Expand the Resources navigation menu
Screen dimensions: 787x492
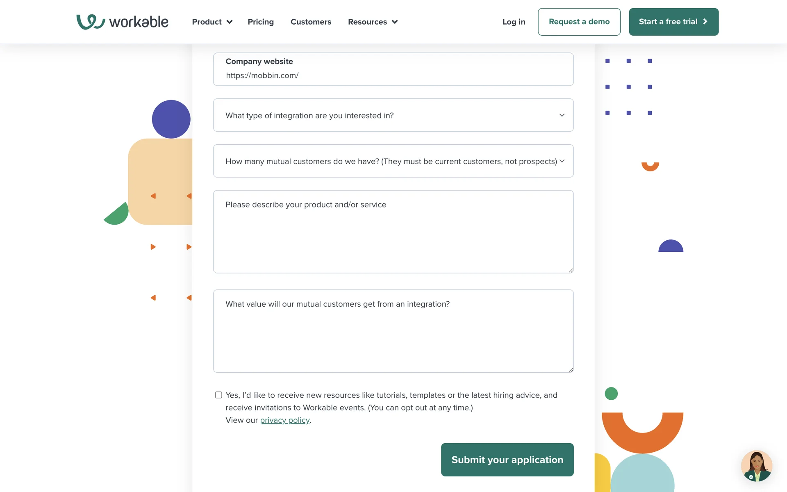pyautogui.click(x=367, y=22)
